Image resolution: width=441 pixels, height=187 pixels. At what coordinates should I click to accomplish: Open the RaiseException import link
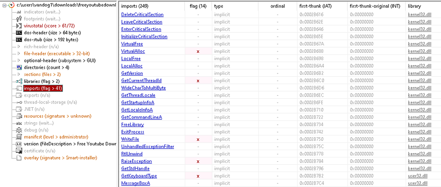[x=137, y=161]
